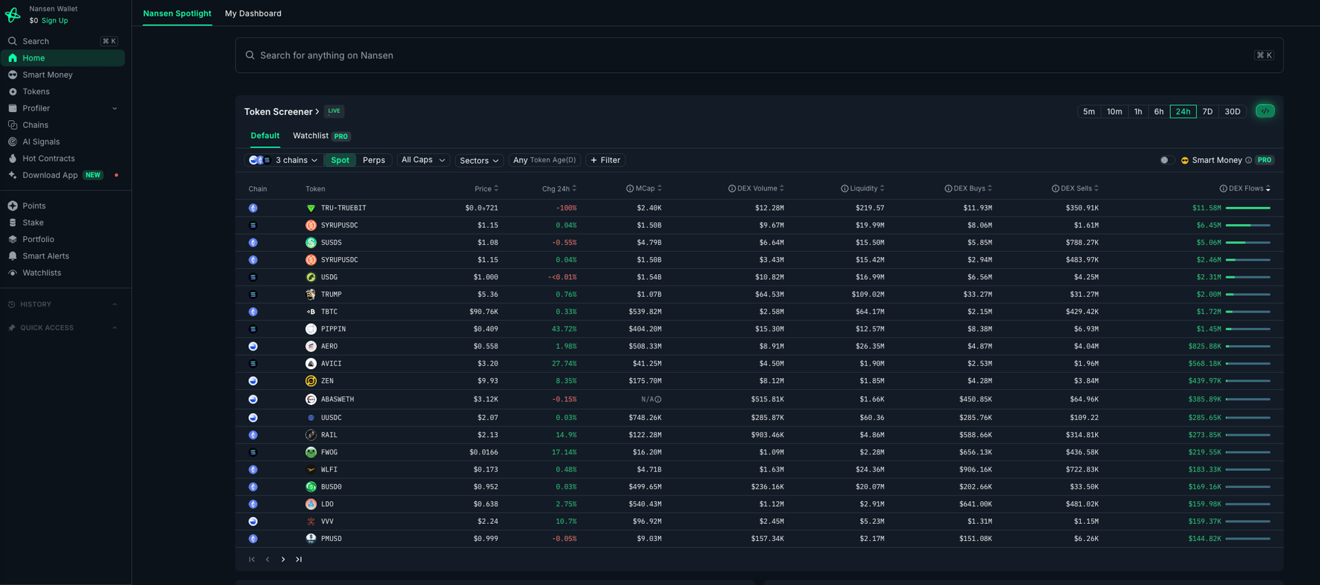Click the Smart Money info icon
1320x585 pixels.
[x=1248, y=160]
